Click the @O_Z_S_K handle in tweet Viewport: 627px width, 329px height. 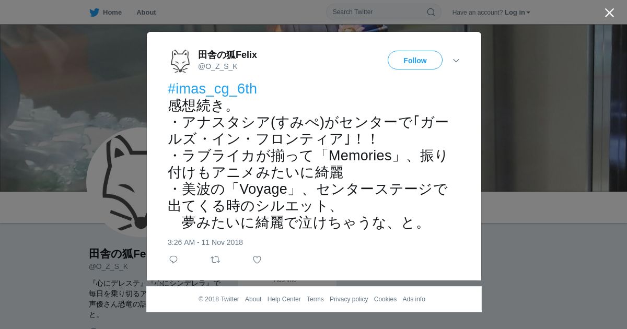[217, 66]
